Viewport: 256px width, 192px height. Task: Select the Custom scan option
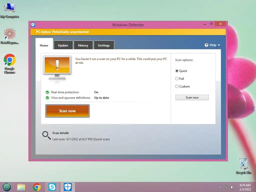coord(182,86)
